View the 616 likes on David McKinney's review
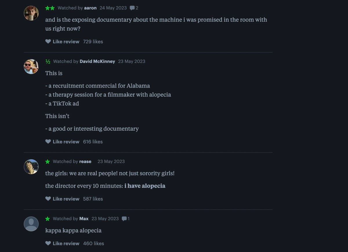The image size is (348, 252). point(93,142)
